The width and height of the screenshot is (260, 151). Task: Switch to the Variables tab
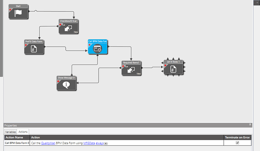pos(11,132)
